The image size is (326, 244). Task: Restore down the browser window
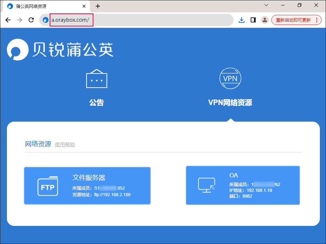300,5
